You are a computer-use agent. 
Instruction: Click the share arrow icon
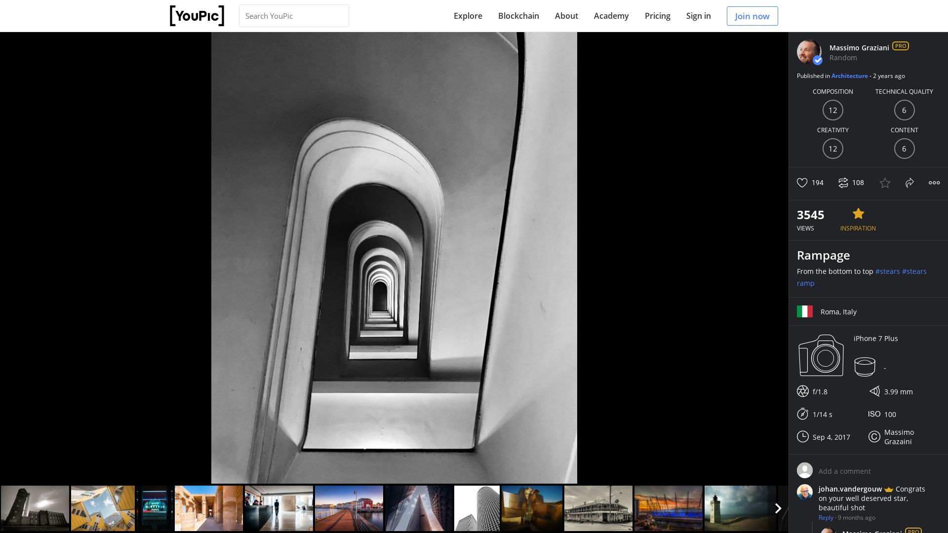909,183
